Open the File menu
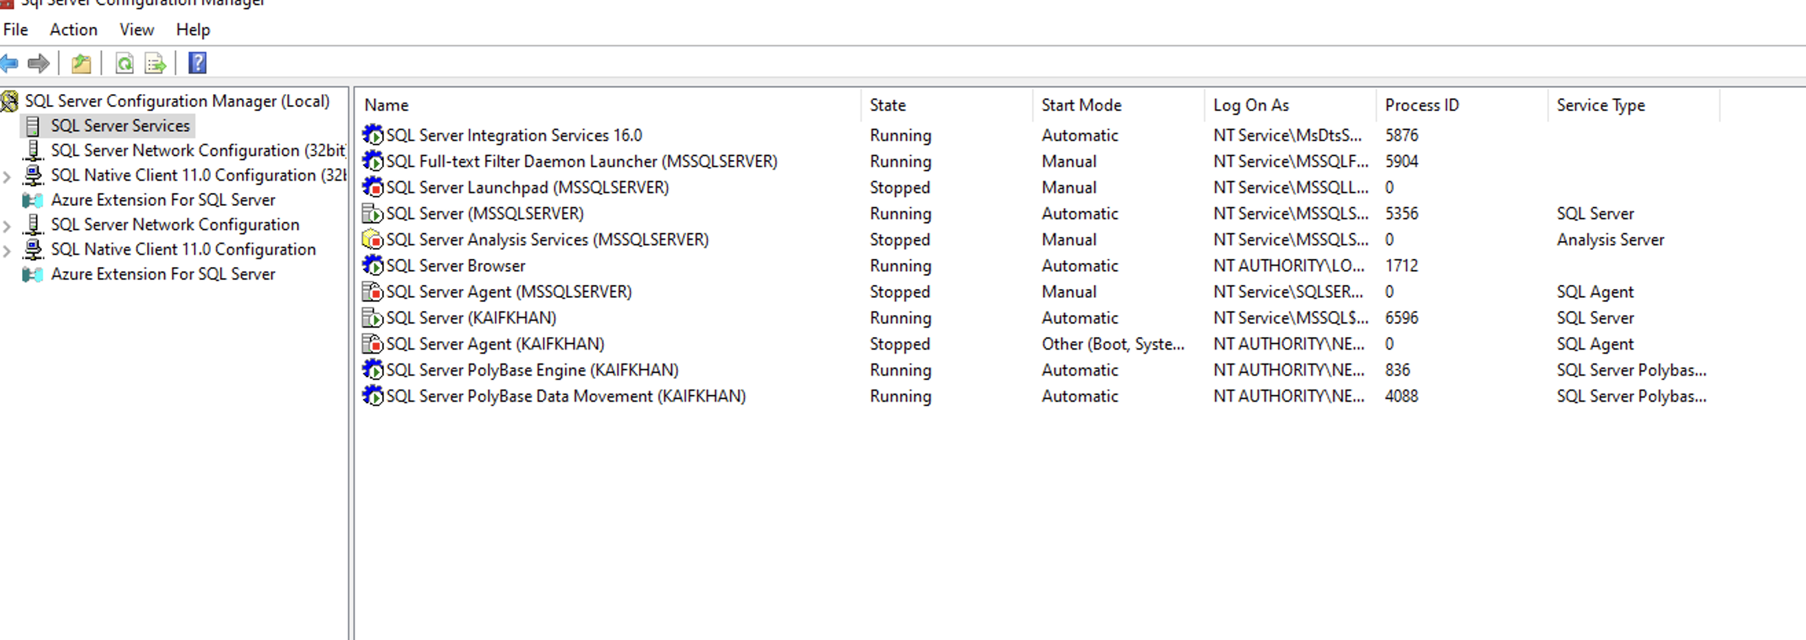Image resolution: width=1806 pixels, height=640 pixels. [15, 30]
